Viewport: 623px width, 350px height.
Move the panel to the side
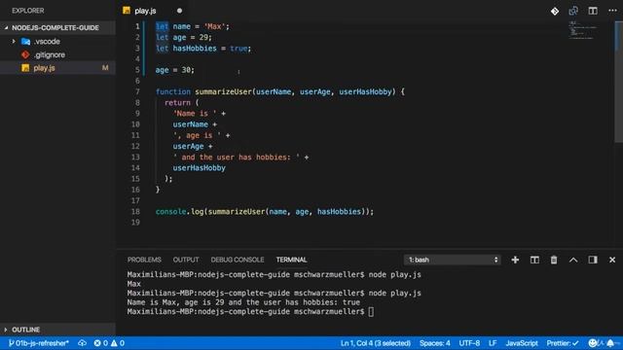click(x=593, y=260)
